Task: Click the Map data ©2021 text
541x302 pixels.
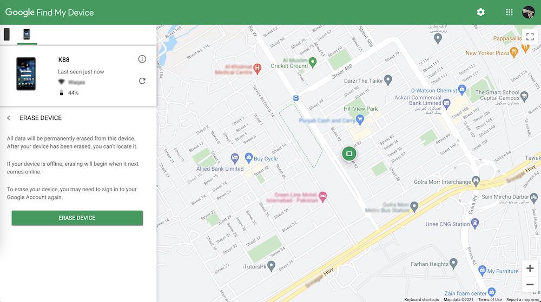Action: 458,300
